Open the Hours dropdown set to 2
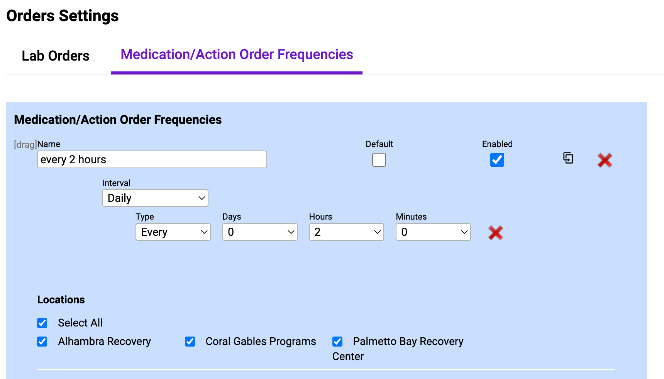This screenshot has width=664, height=379. tap(346, 232)
